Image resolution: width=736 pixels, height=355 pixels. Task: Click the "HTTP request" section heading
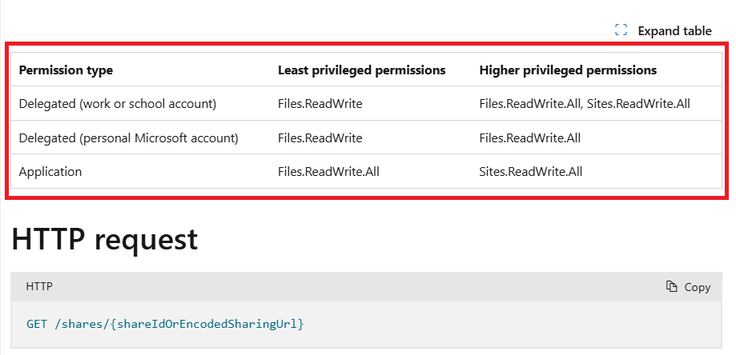[x=104, y=239]
